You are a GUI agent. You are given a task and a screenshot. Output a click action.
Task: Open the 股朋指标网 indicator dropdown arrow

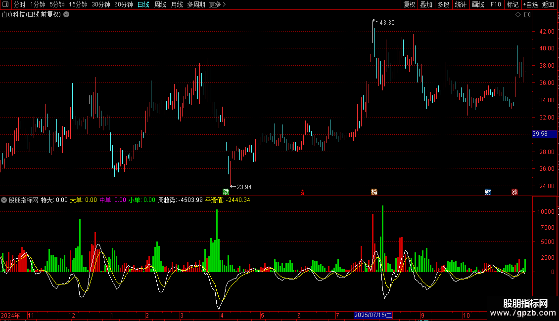pos(4,200)
